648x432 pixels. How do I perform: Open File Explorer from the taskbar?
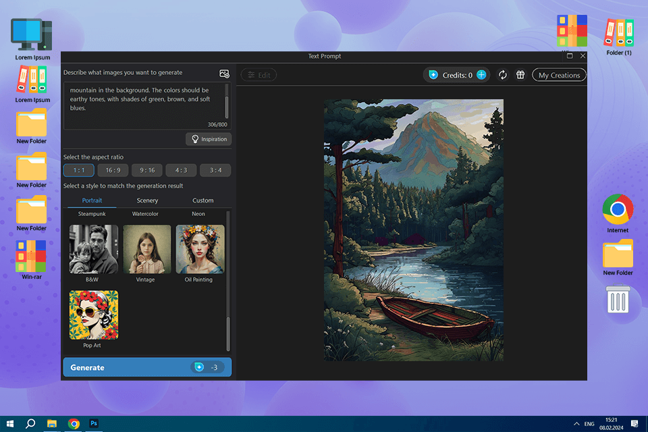pyautogui.click(x=52, y=424)
